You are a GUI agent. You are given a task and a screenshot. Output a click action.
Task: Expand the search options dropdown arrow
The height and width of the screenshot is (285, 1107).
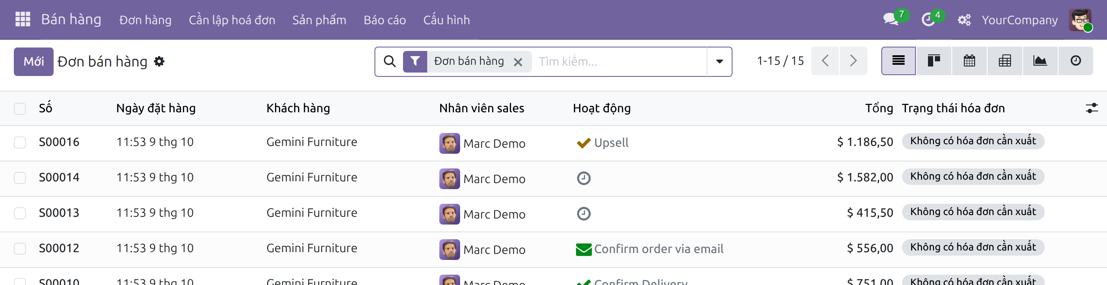click(720, 61)
